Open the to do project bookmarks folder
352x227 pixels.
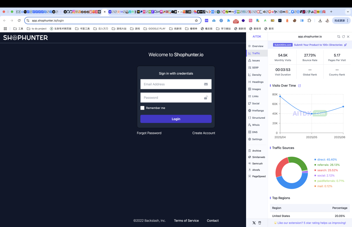[37, 29]
